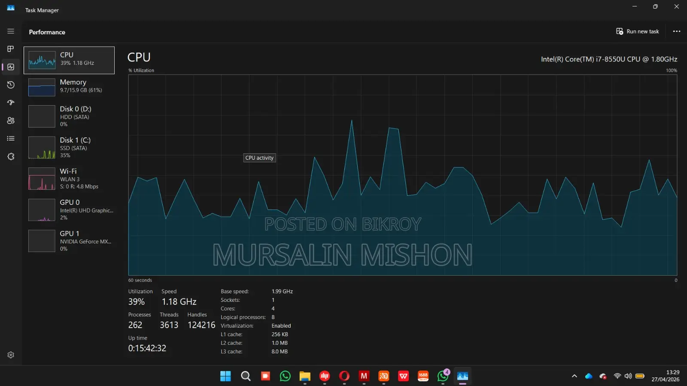Click the CPU utilization graph
Screen dimensions: 687x386
[403, 175]
